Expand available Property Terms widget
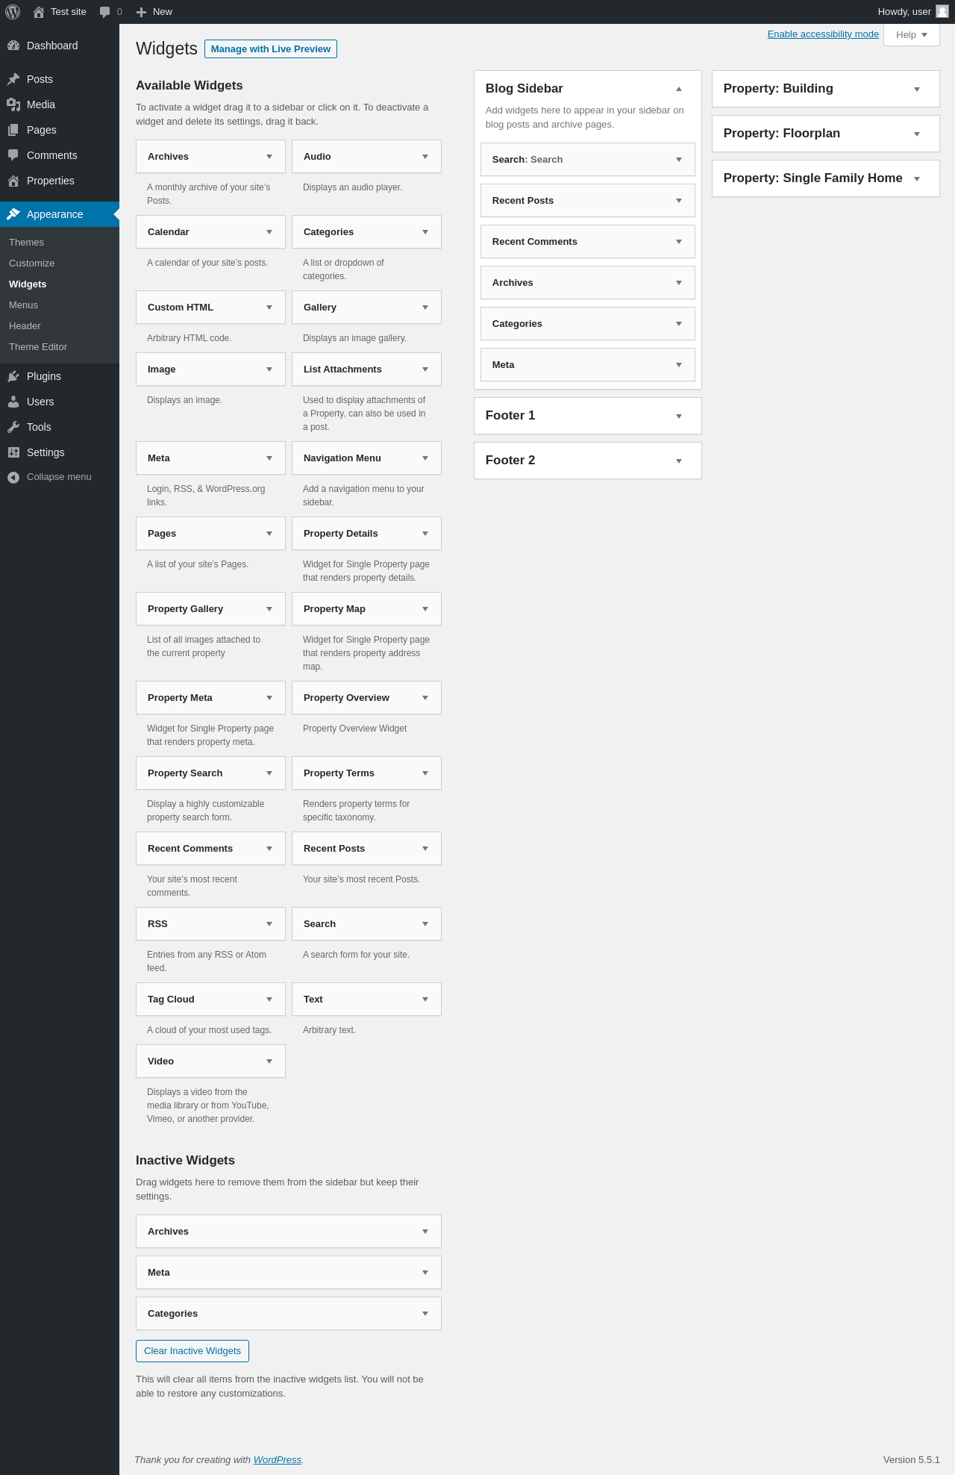This screenshot has width=955, height=1475. tap(425, 773)
